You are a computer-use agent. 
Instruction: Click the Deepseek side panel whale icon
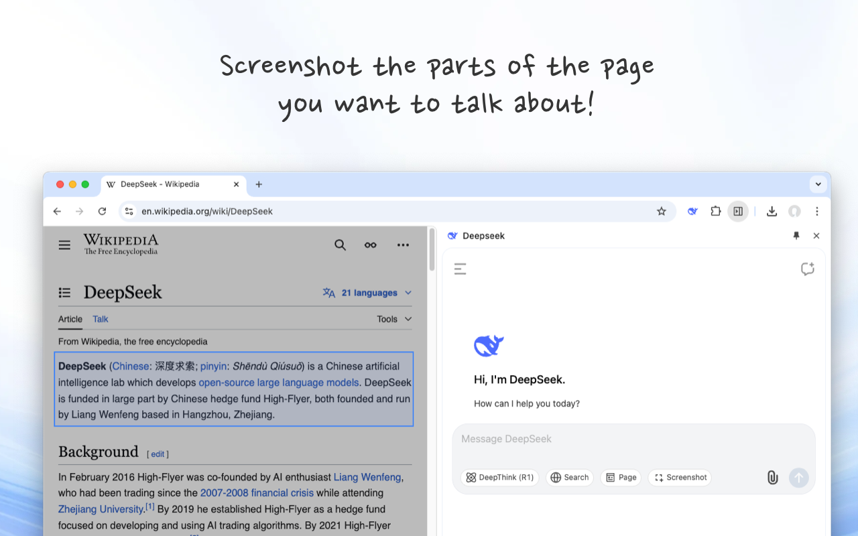[x=452, y=236]
